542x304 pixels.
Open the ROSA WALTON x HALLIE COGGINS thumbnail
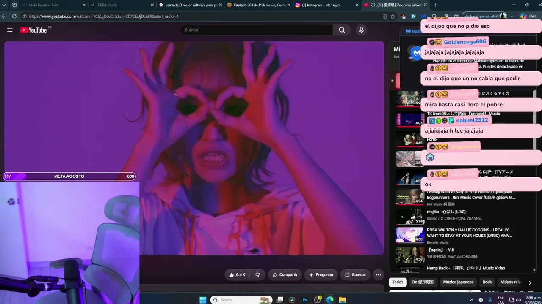tap(410, 235)
